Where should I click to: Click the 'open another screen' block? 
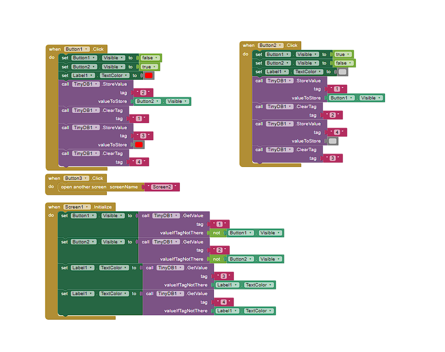84,187
